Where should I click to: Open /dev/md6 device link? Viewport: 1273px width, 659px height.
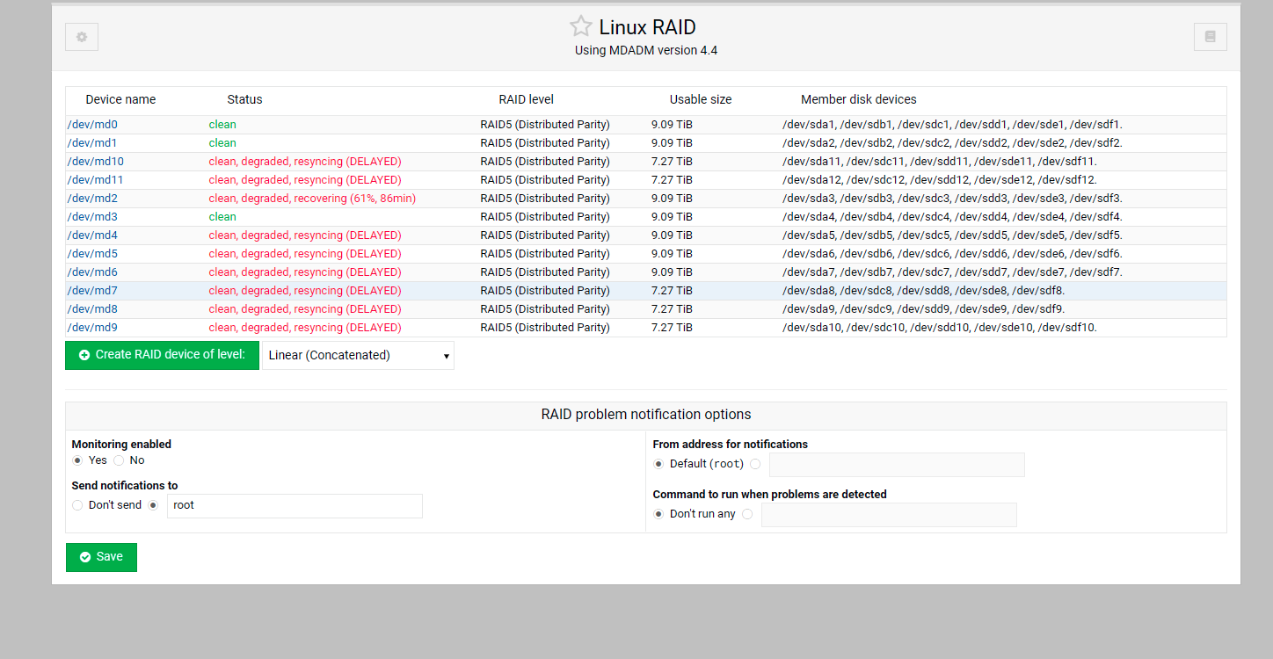click(x=92, y=272)
